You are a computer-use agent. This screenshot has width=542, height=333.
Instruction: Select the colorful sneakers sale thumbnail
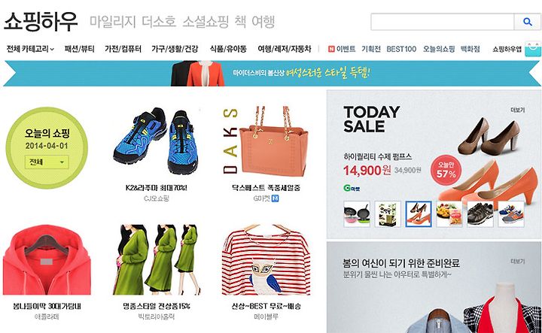tap(511, 214)
